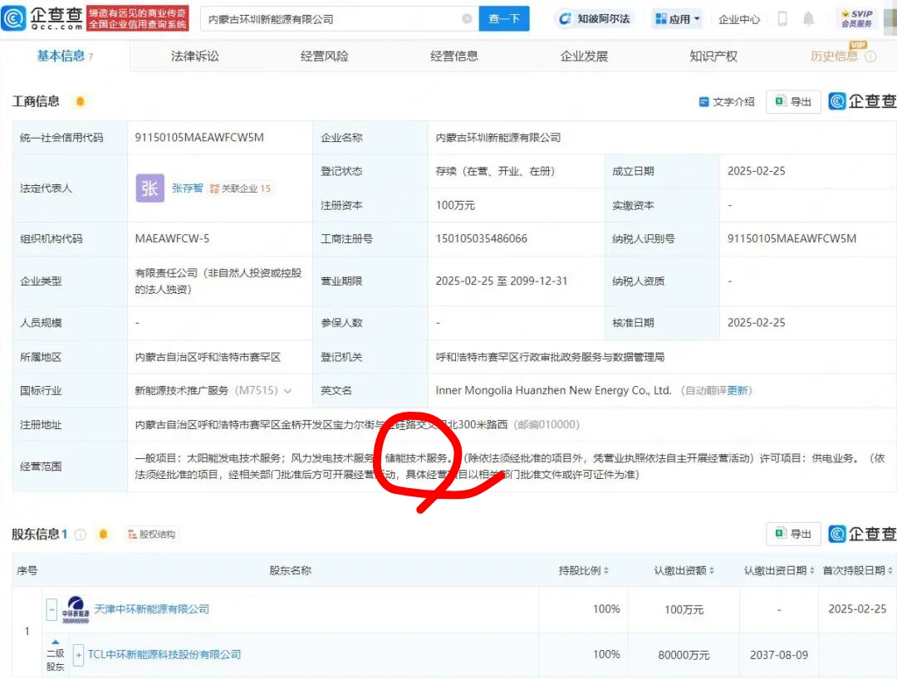Open the 经营信息 tab
Screen dimensions: 897x679
click(x=454, y=56)
